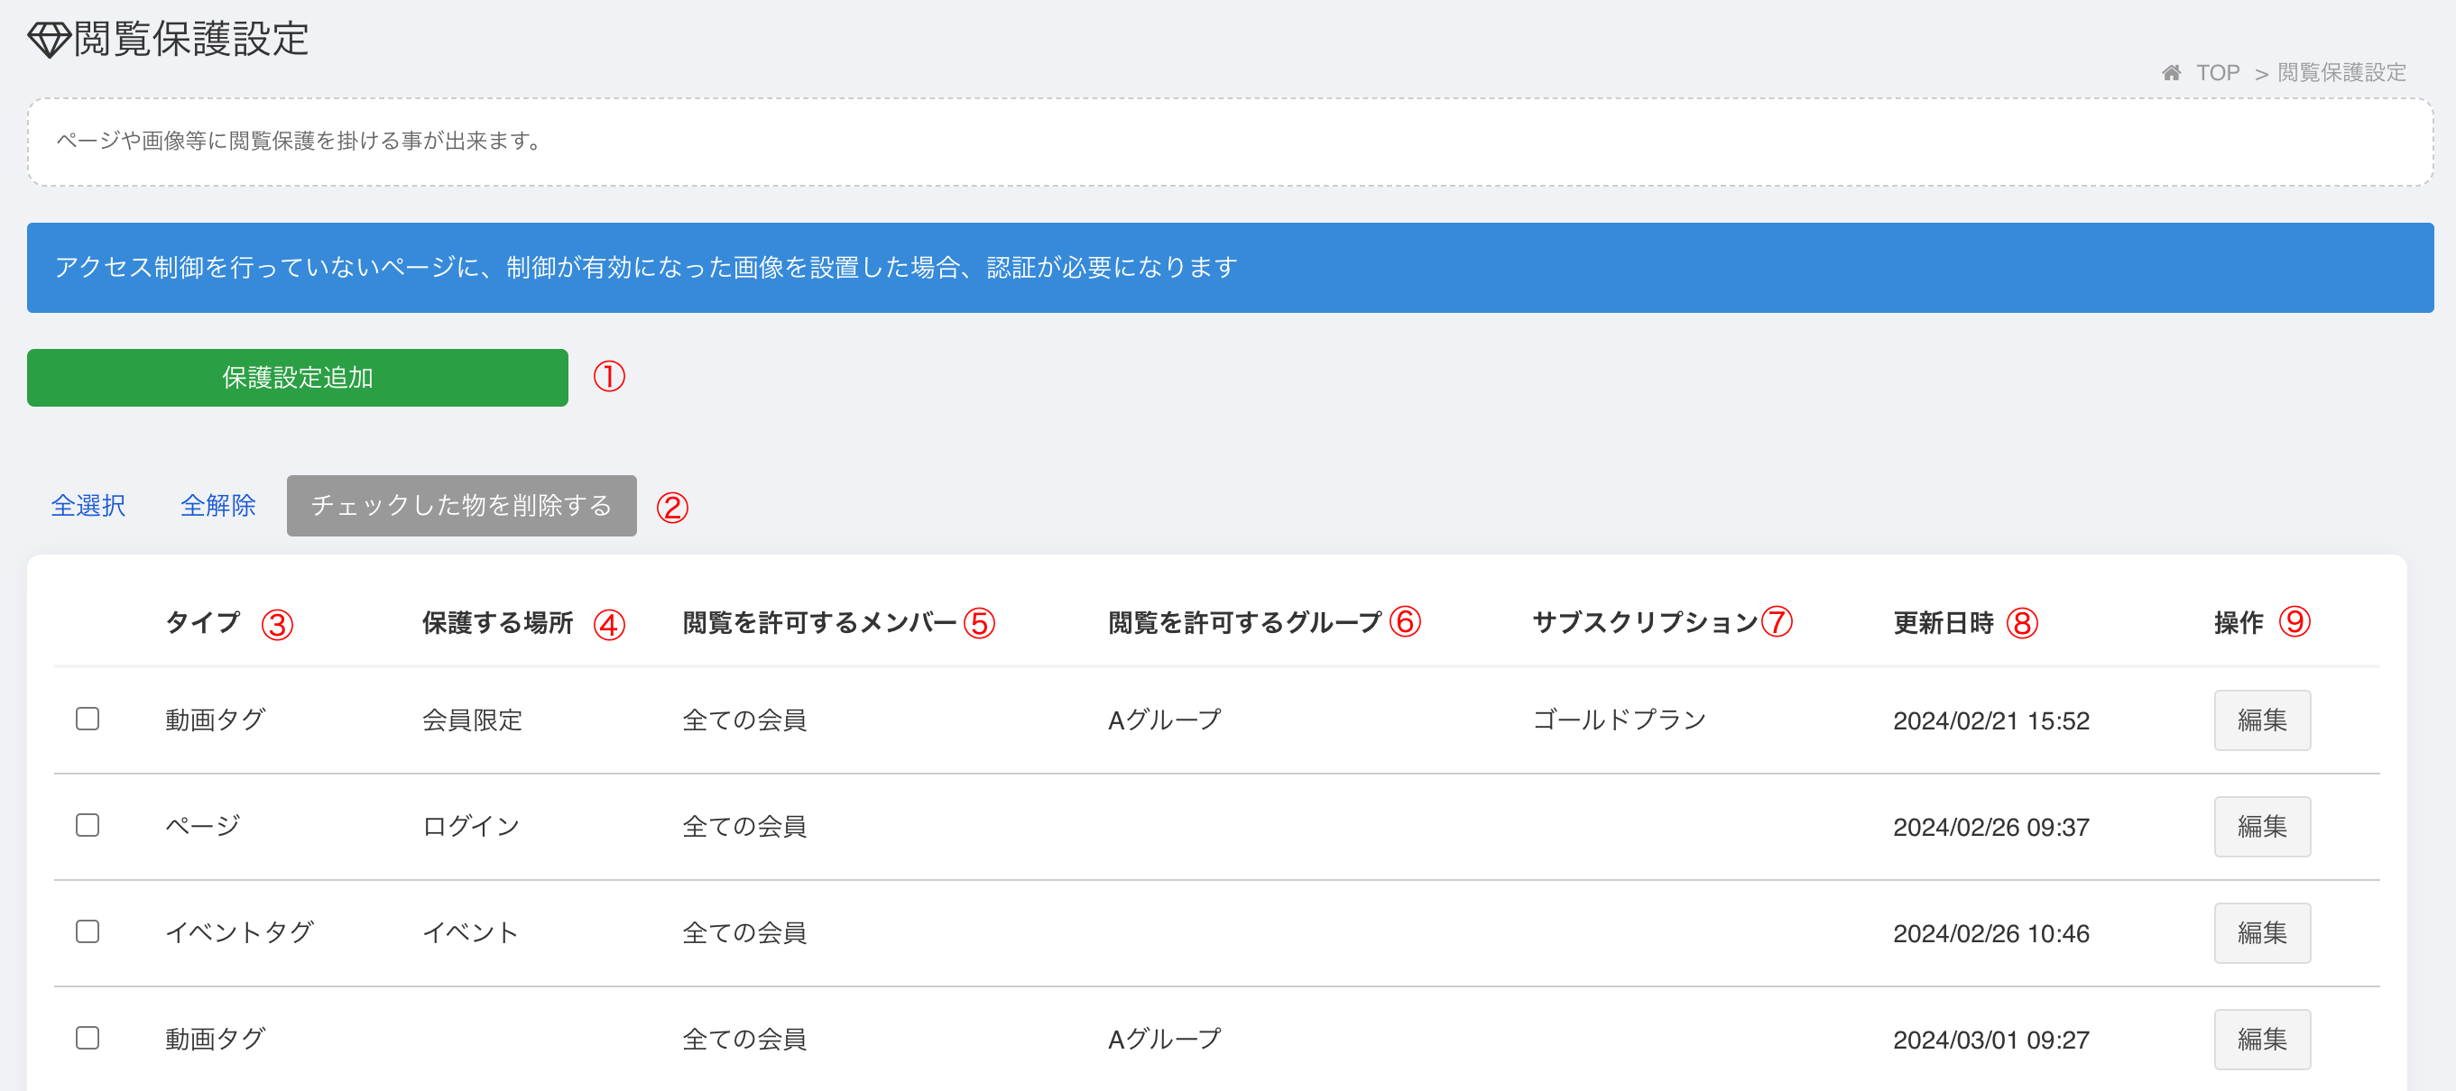2456x1091 pixels.
Task: Click the 全解除 link
Action: coord(218,505)
